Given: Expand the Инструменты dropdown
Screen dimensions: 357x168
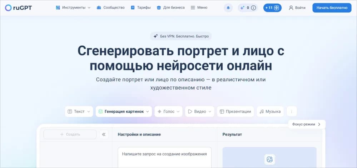Looking at the screenshot, I should point(73,7).
